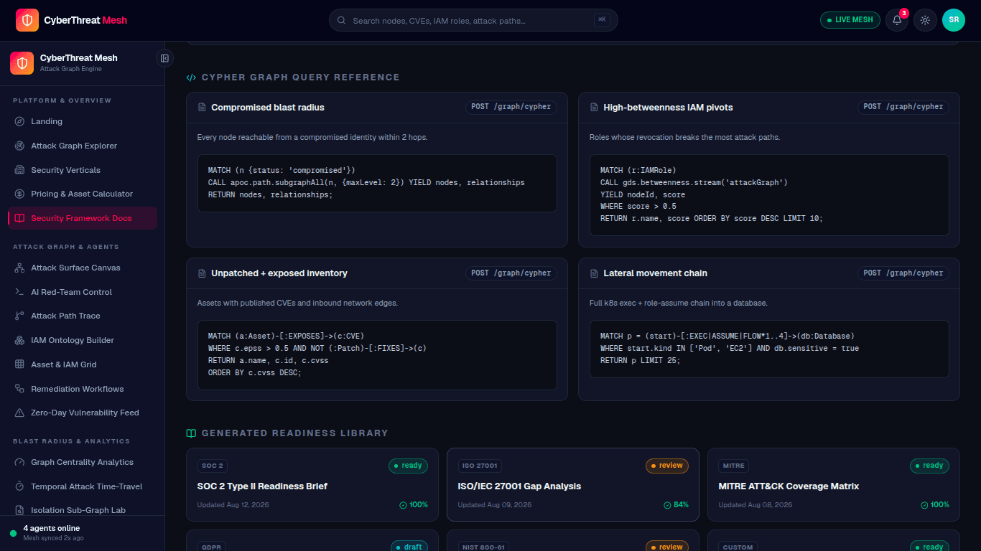Click the ready status badge on MITRE card
Screen dimensions: 981x551
[929, 466]
